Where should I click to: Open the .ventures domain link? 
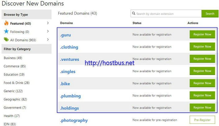[69, 59]
